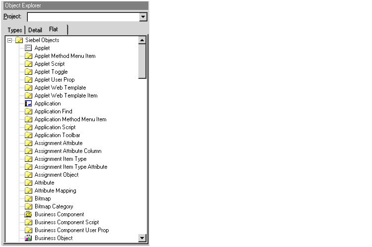
Task: Select the Bitmap Category label
Action: click(54, 206)
